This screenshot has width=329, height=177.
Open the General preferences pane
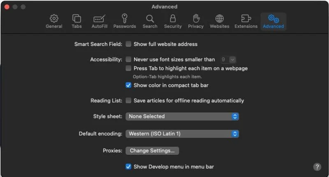(54, 21)
